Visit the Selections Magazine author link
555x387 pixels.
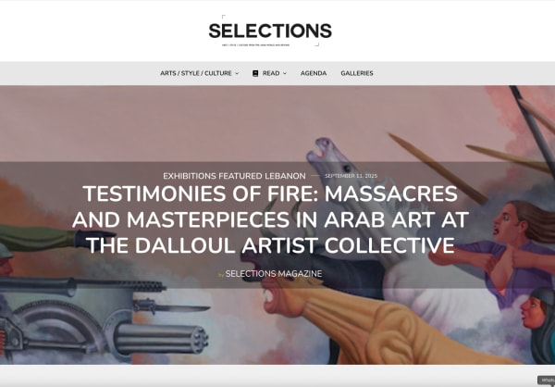click(274, 274)
